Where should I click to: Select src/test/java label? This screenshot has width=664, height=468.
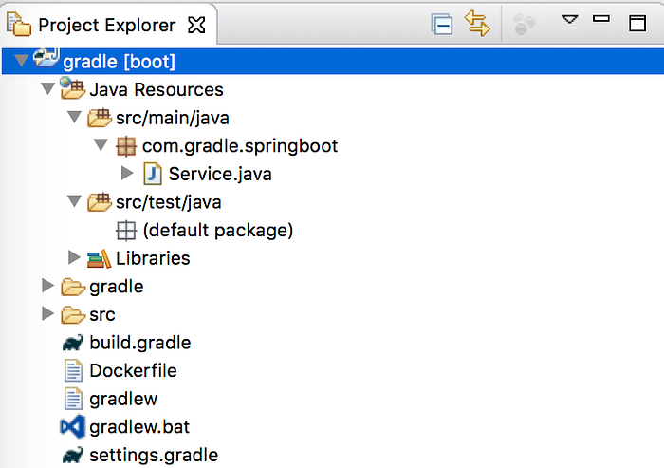pos(169,202)
